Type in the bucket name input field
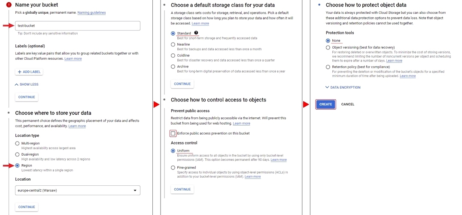The image size is (462, 215). click(x=78, y=26)
